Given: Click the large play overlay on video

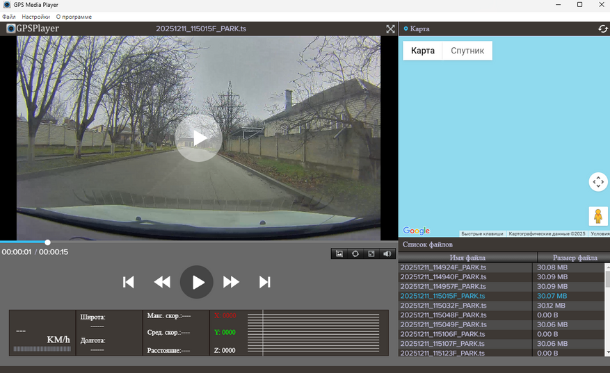Looking at the screenshot, I should pos(198,138).
